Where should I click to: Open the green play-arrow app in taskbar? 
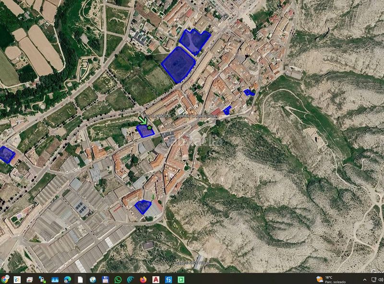181,279
